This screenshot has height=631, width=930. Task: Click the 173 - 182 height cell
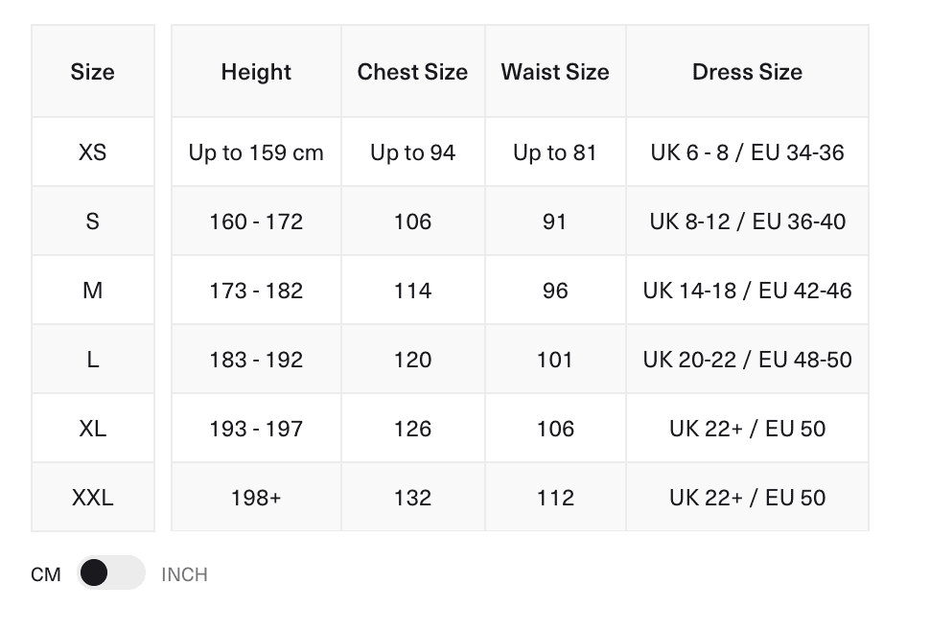[256, 291]
